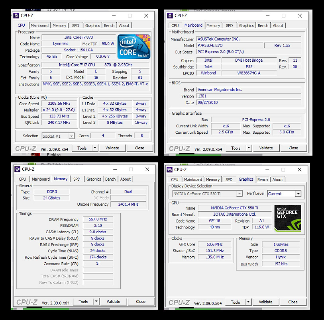
Task: Open Tools dropdown arrow in CPU tab window
Action: pos(95,148)
